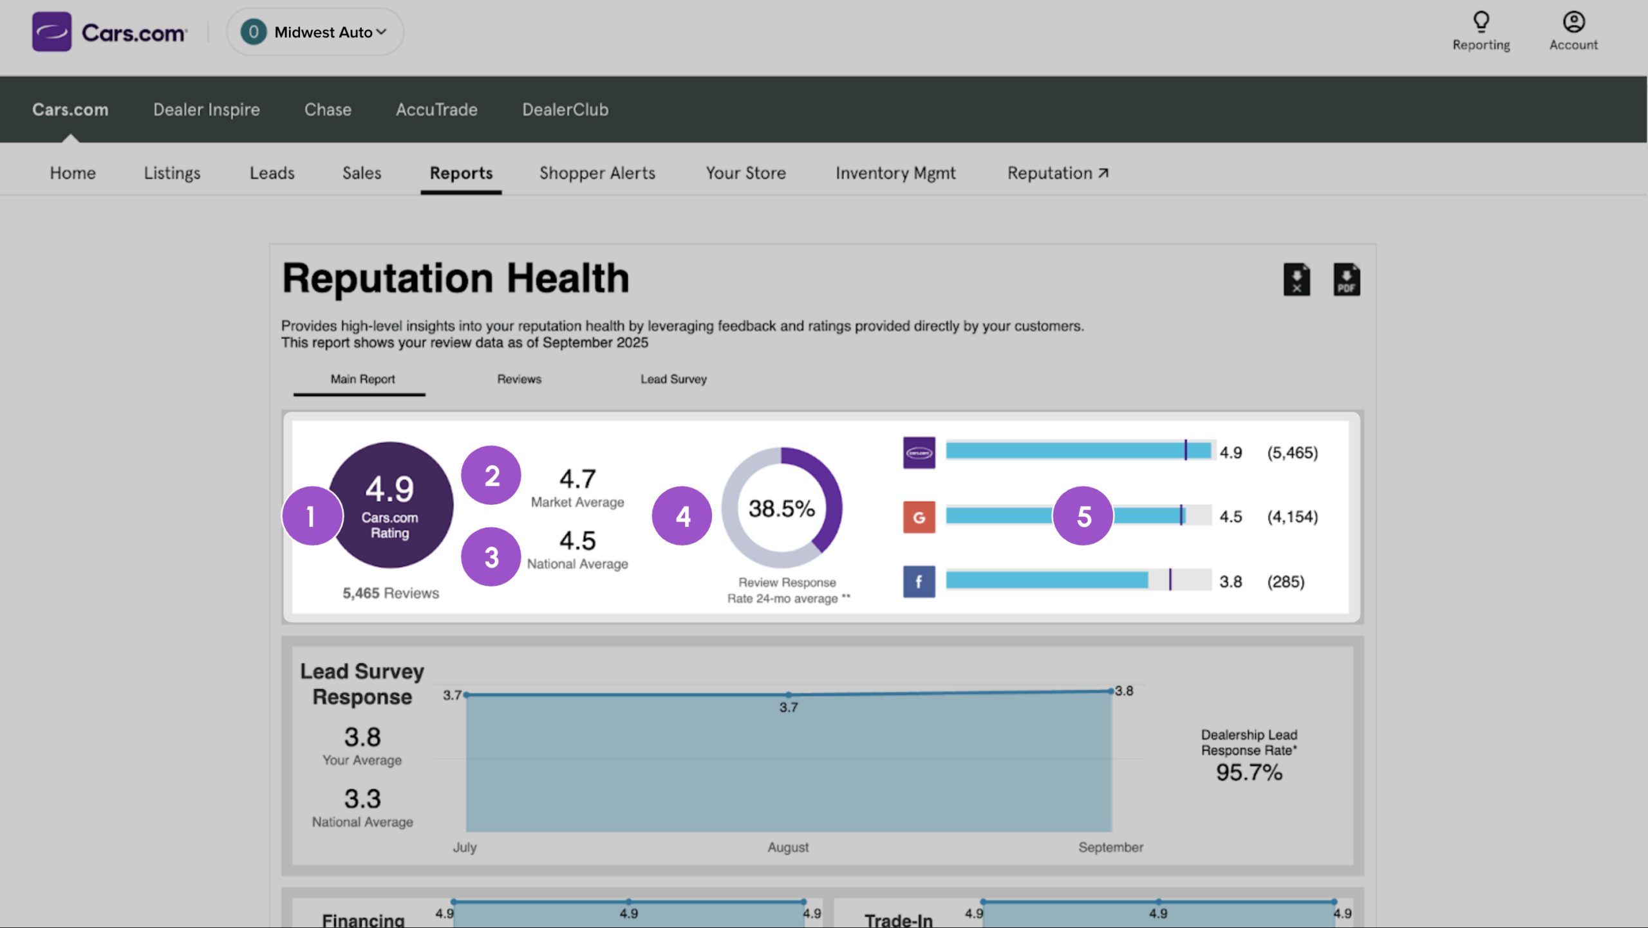Click the Cars.com 4.9 rating bar
The image size is (1648, 928).
point(1079,451)
